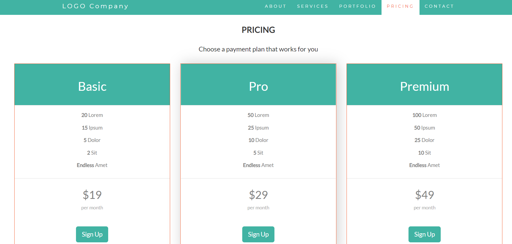512x244 pixels.
Task: Open the ABOUT navigation menu item
Action: point(276,6)
